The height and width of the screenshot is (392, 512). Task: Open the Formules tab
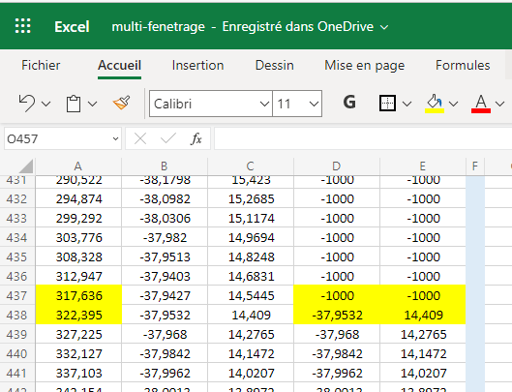[463, 66]
